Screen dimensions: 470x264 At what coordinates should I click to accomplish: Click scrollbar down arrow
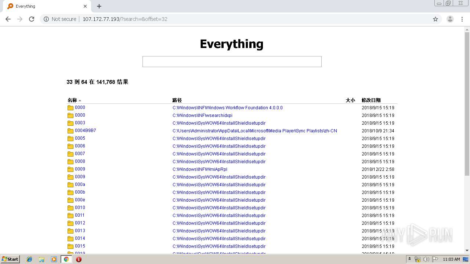[467, 250]
